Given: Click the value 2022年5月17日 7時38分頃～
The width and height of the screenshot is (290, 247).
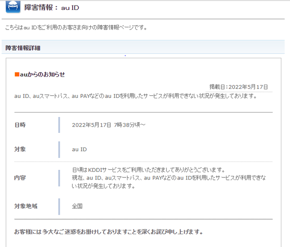Looking at the screenshot, I should click(109, 125).
